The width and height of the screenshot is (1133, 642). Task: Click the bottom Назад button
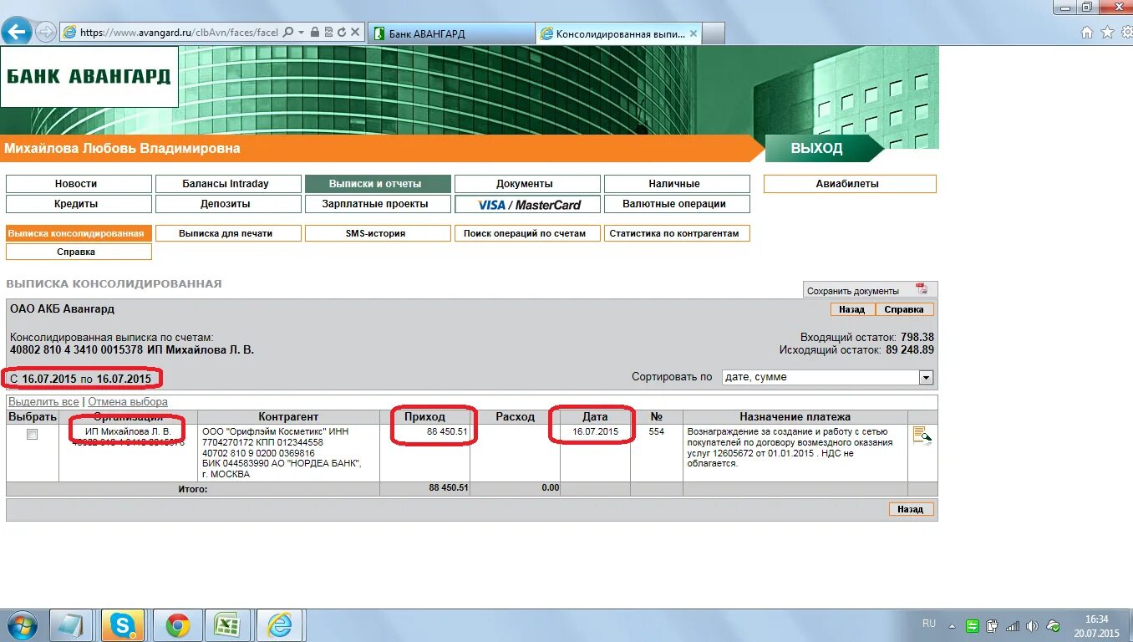[x=911, y=509]
